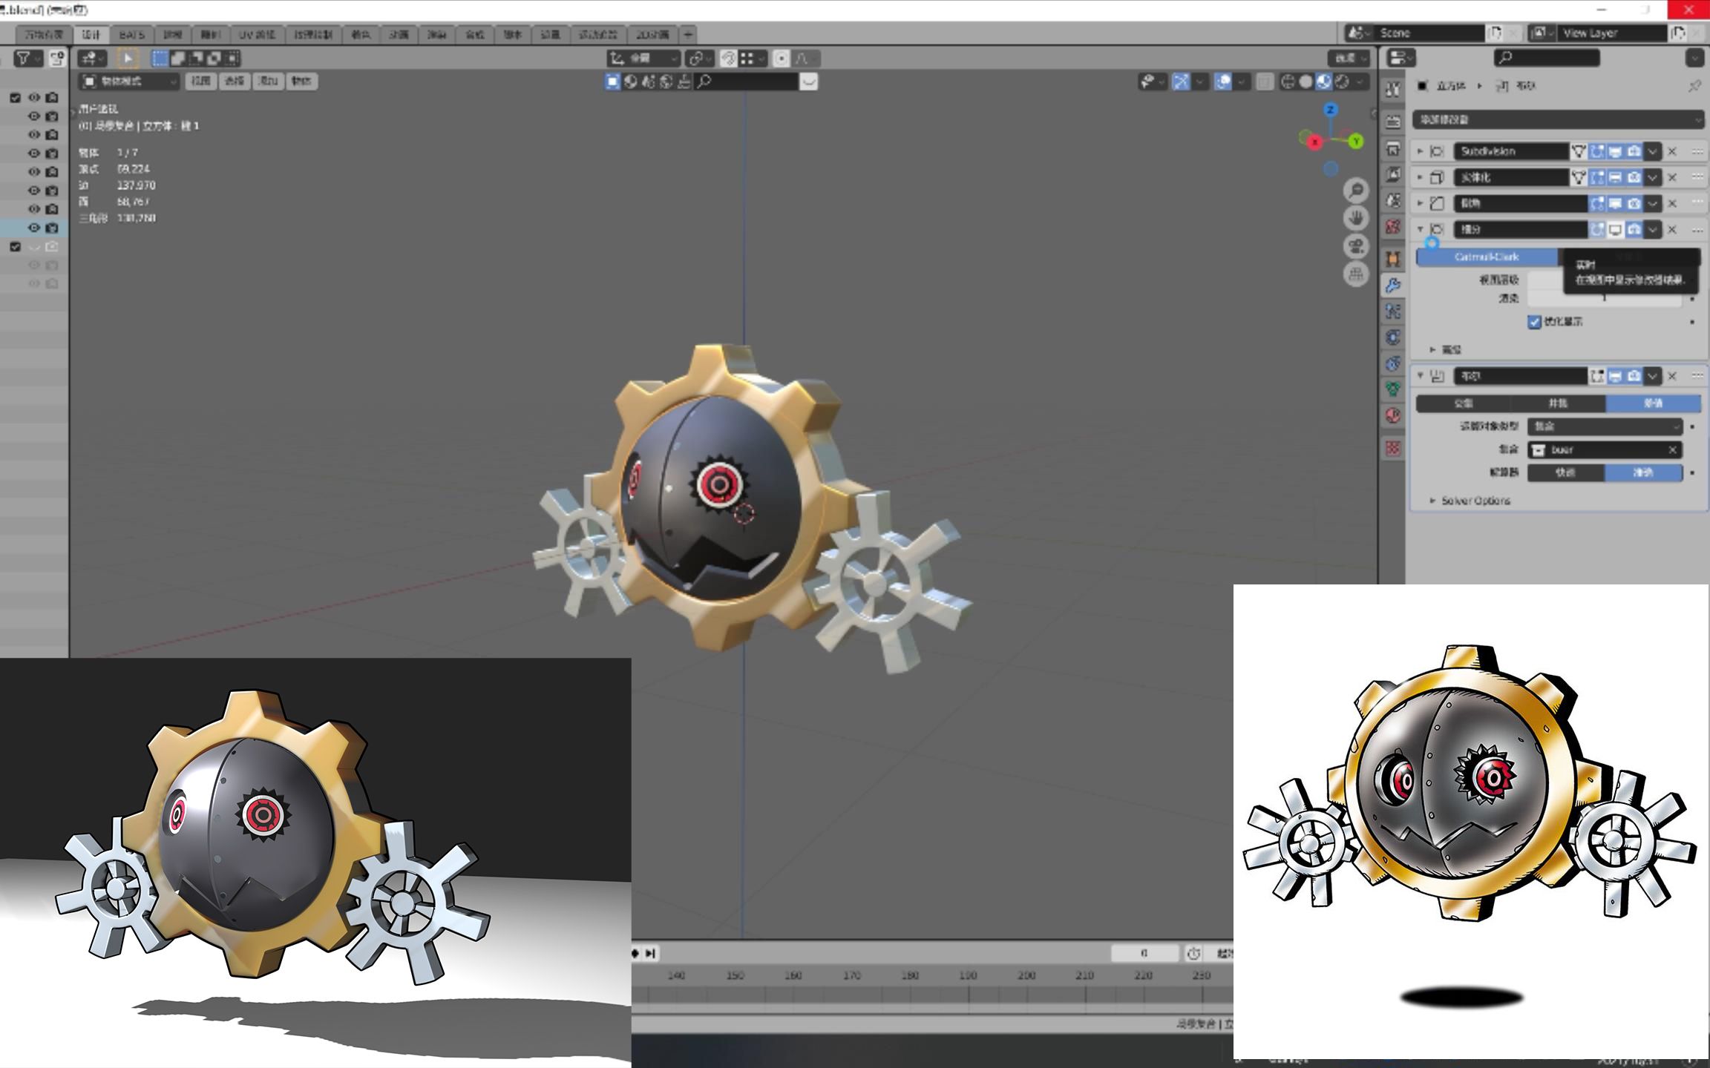This screenshot has height=1068, width=1710.
Task: Open viewport shading options dropdown arrow
Action: pos(1360,82)
